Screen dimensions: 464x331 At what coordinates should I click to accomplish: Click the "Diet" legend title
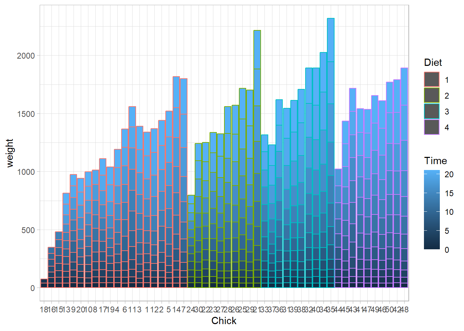click(x=433, y=62)
